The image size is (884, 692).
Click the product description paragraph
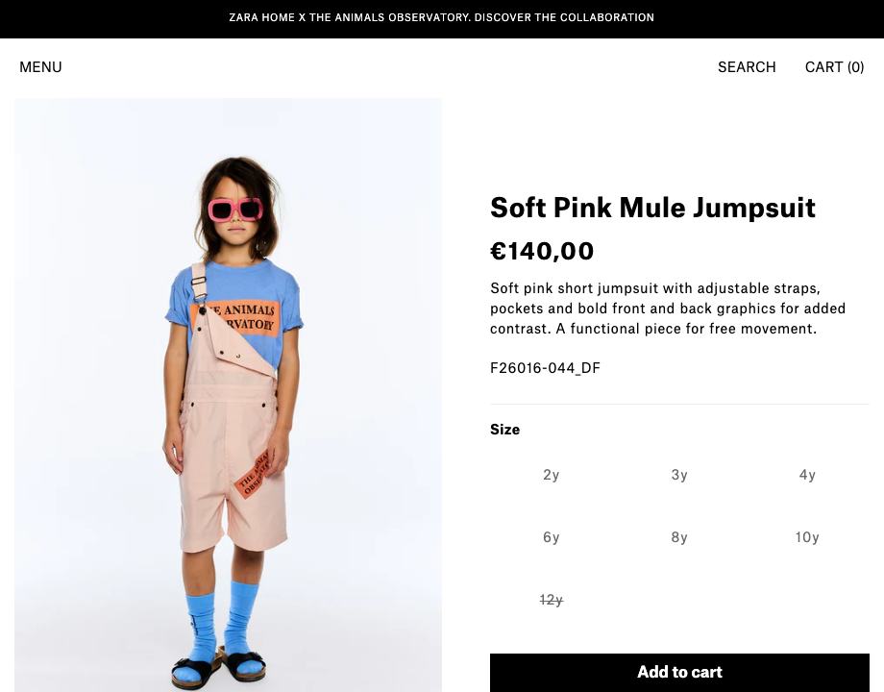pos(668,309)
